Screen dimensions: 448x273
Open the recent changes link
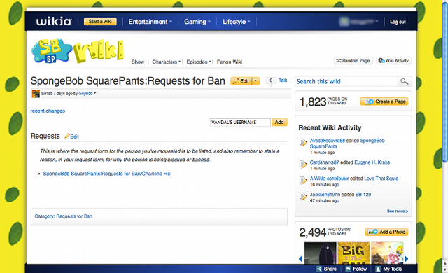pos(48,111)
